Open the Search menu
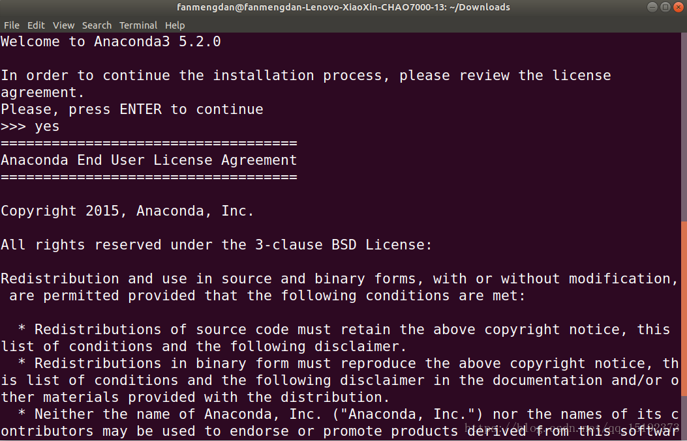Screen dimensions: 687x441 point(97,25)
